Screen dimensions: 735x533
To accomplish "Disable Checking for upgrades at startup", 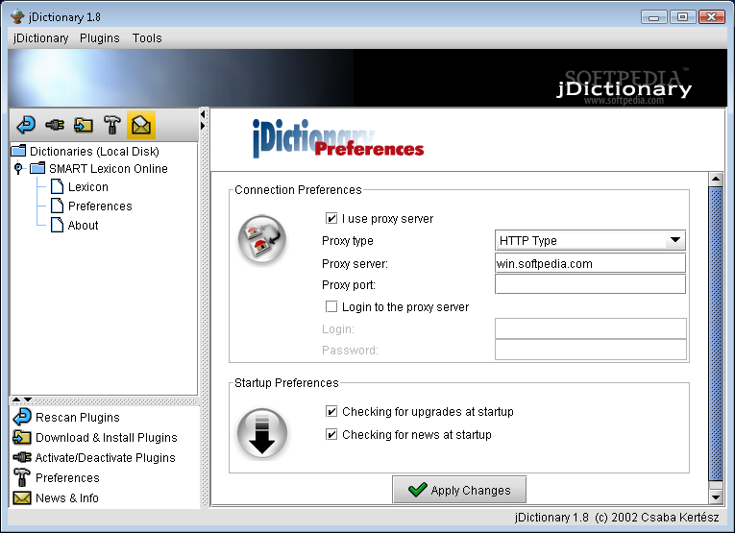I will (331, 411).
